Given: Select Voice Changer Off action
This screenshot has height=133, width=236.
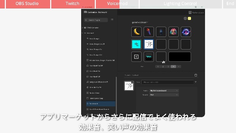Looking at the screenshot, I should (96, 55).
